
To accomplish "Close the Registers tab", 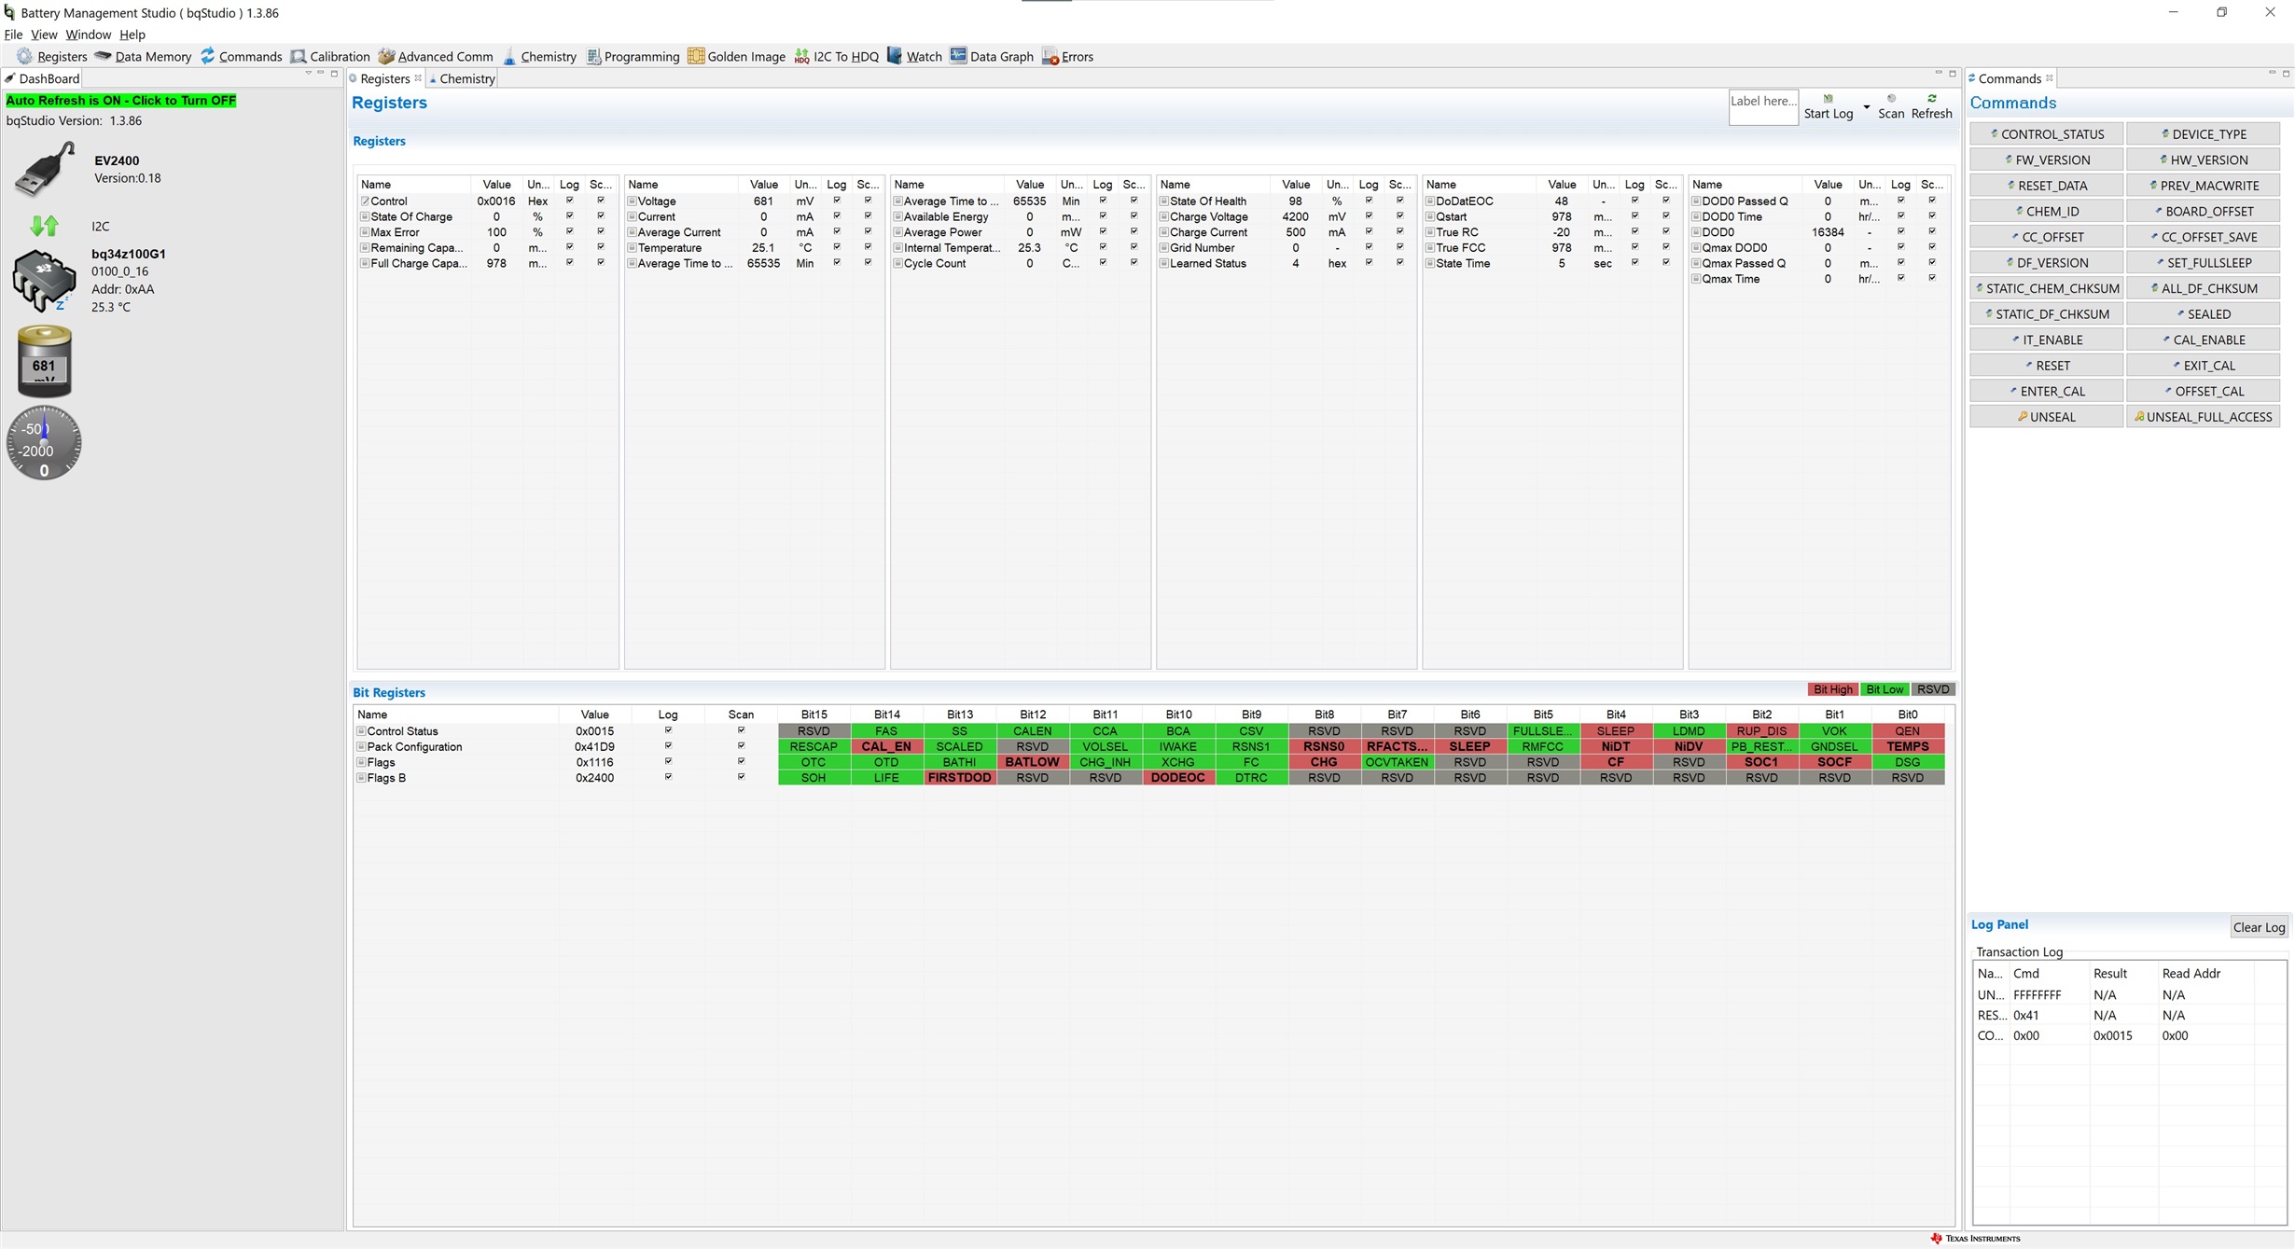I will (418, 78).
